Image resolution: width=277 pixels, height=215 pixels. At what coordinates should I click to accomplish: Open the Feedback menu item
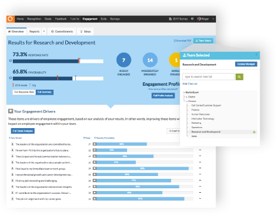pyautogui.click(x=61, y=19)
